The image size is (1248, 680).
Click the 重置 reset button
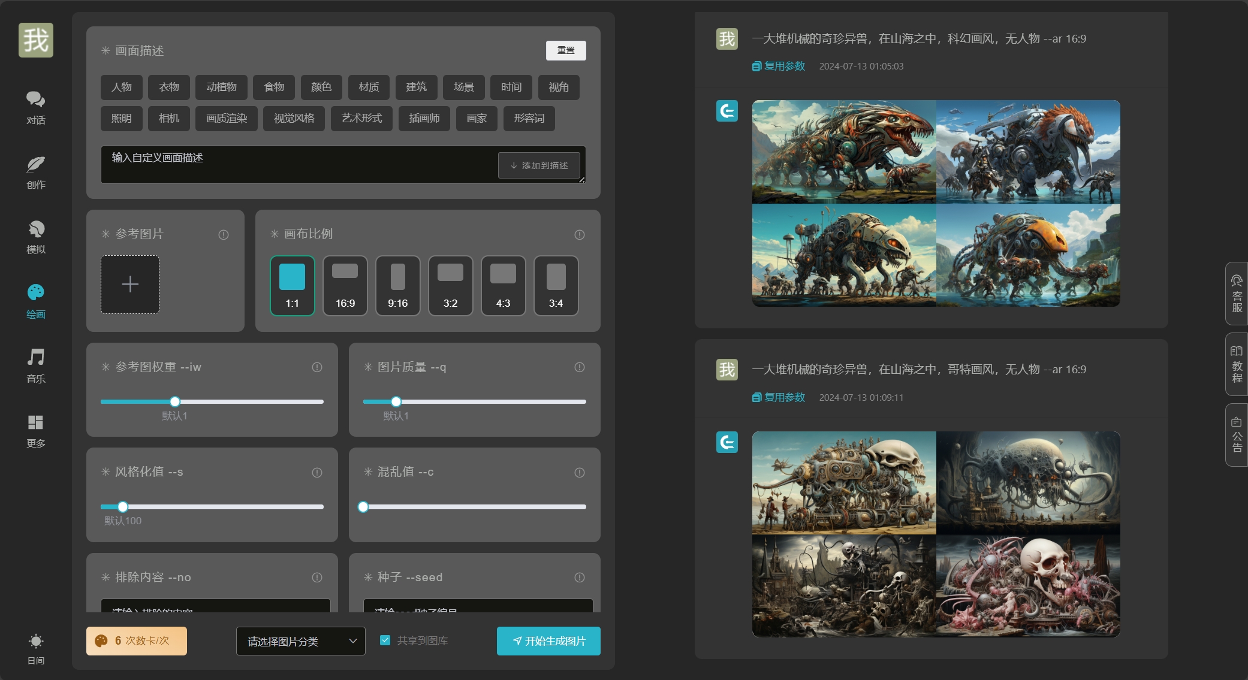566,50
